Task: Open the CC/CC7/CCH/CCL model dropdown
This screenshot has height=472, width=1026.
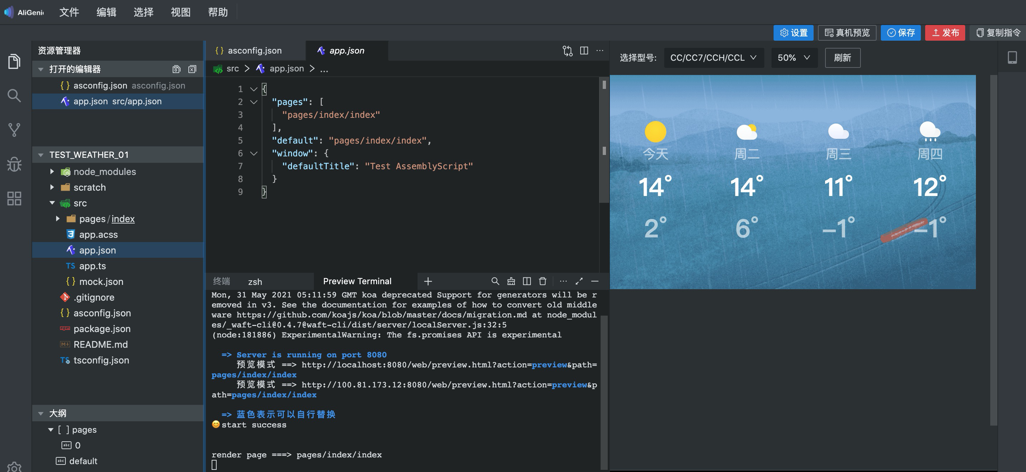Action: click(x=713, y=57)
